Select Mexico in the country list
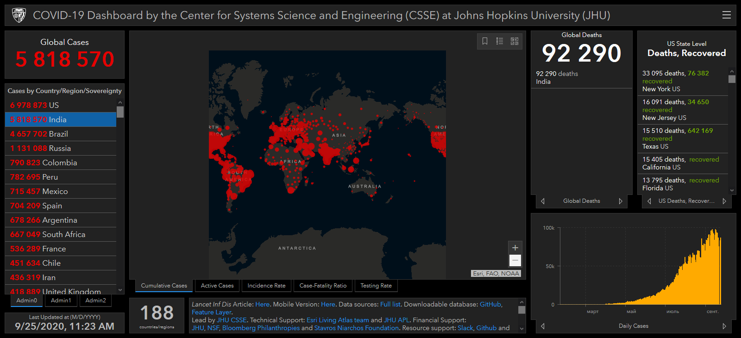The width and height of the screenshot is (741, 338). pyautogui.click(x=61, y=191)
